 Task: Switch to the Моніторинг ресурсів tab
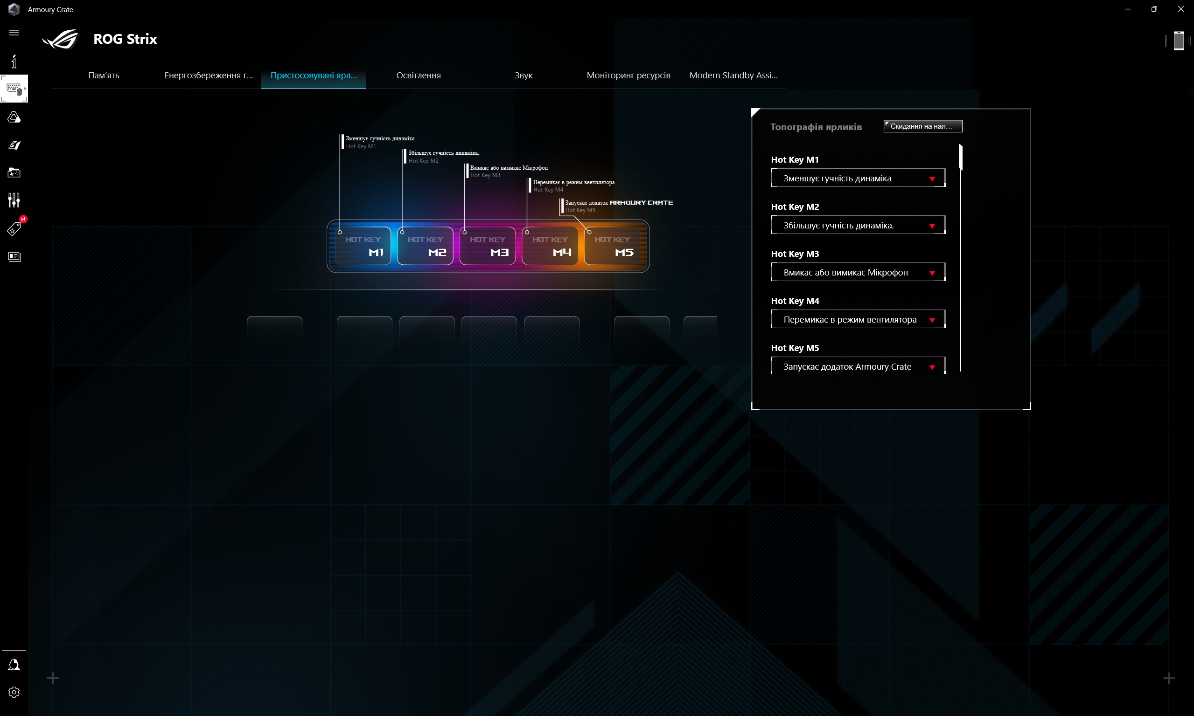pyautogui.click(x=628, y=75)
